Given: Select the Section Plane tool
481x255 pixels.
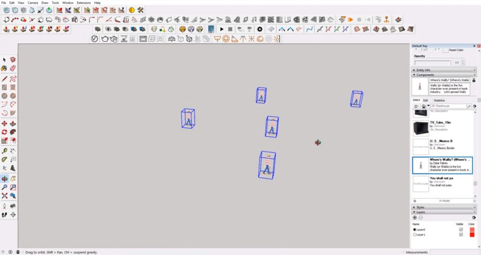Looking at the screenshot, I should 13,215.
